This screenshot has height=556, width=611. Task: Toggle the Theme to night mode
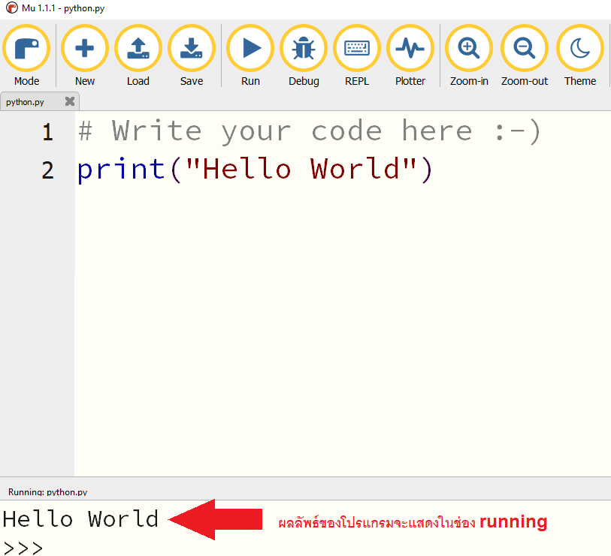[x=580, y=56]
